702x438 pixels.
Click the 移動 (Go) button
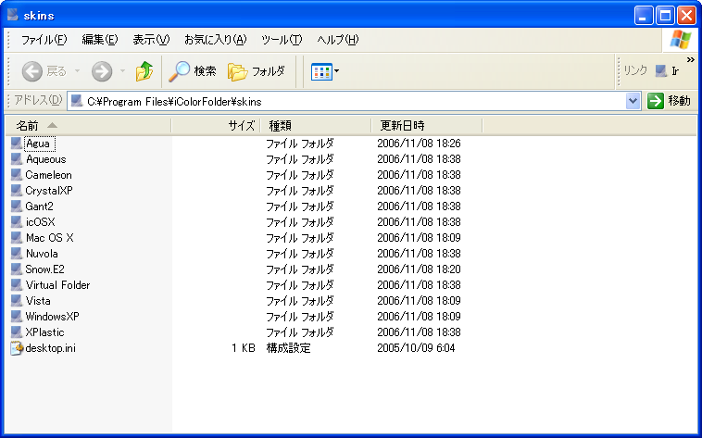click(x=670, y=101)
